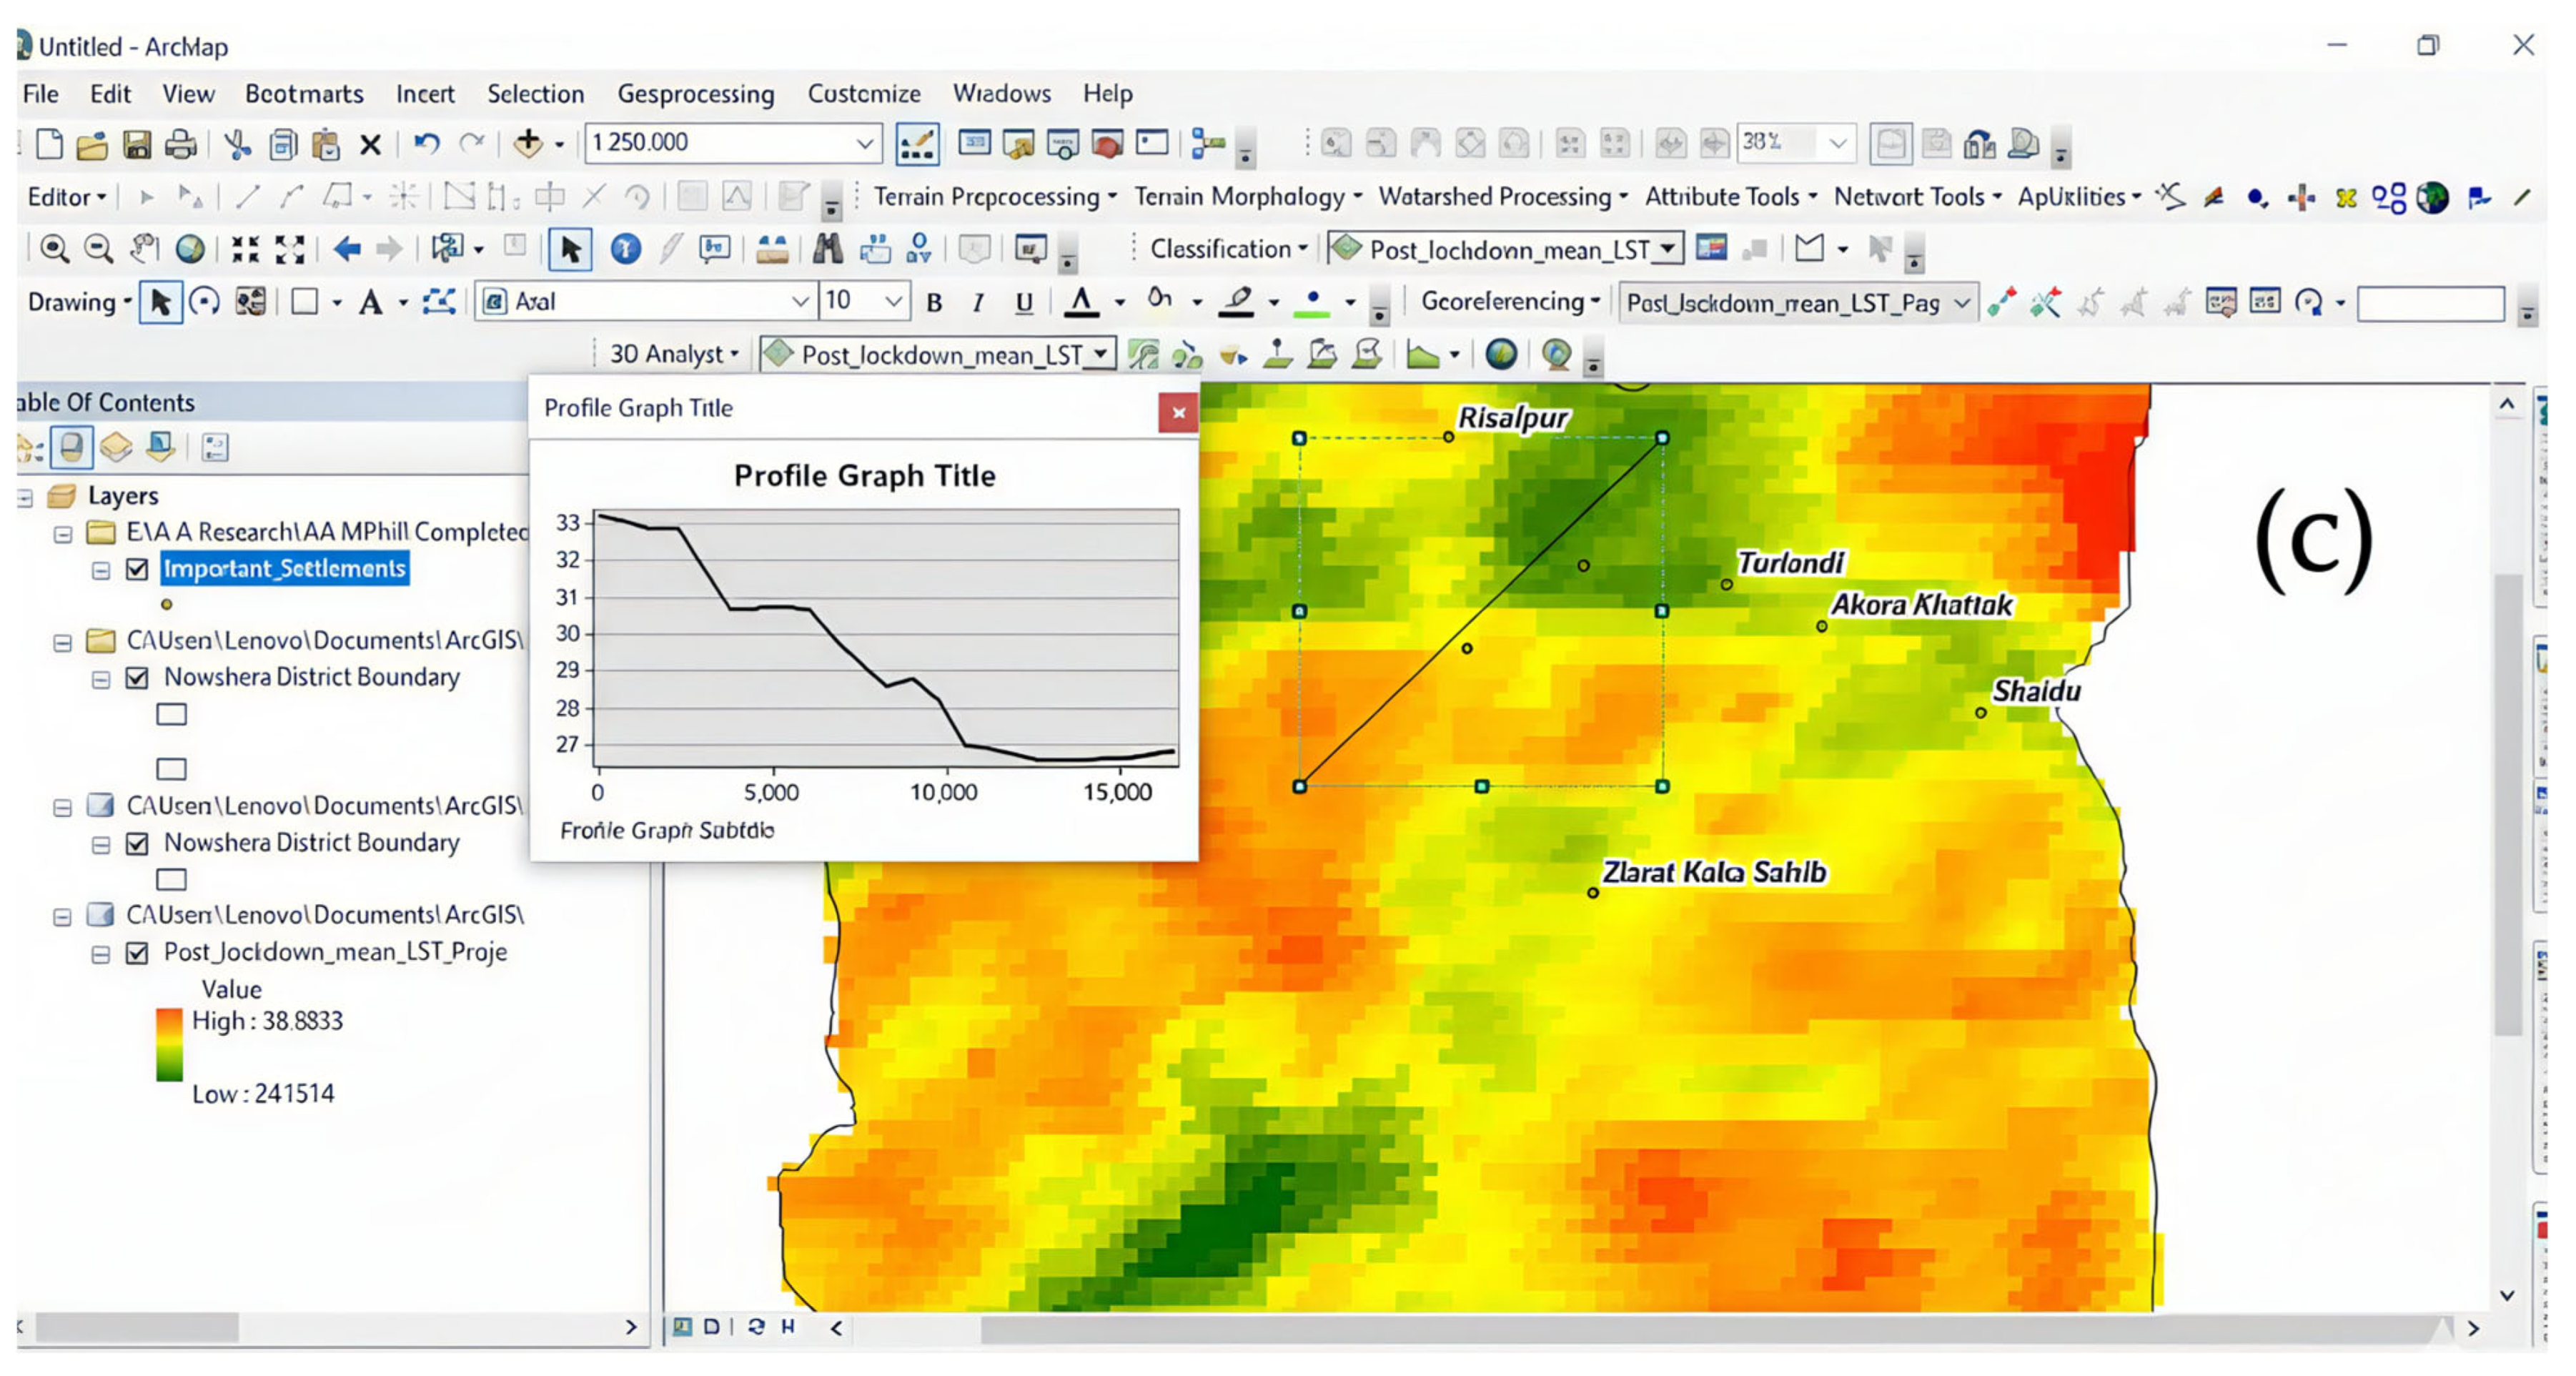Click the Print icon in the toolbar
This screenshot has width=2576, height=1376.
180,144
